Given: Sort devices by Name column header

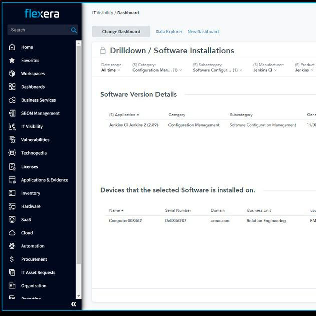Looking at the screenshot, I should coord(116,210).
